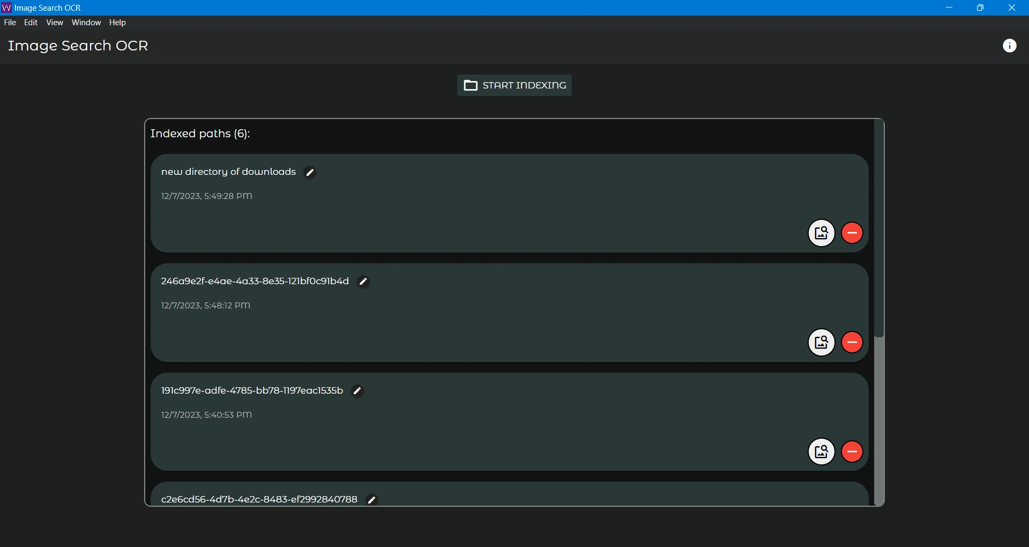This screenshot has width=1029, height=547.
Task: Open the View menu
Action: coord(55,23)
